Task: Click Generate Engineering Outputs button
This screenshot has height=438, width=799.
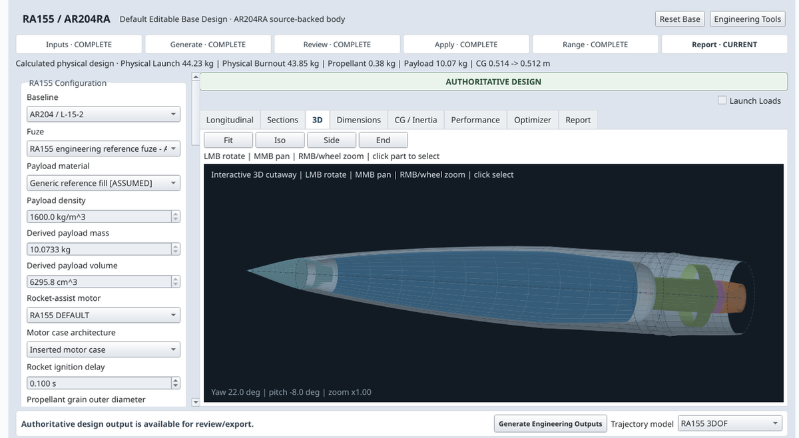Action: click(x=550, y=423)
